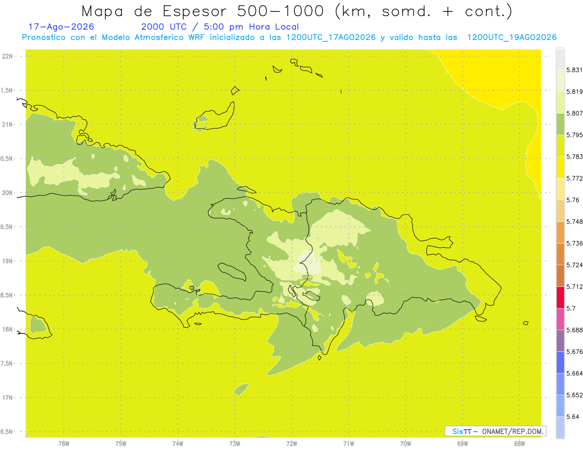Image resolution: width=583 pixels, height=450 pixels.
Task: Click the blue swatch between 5.664 and 5.676
Action: 560,363
